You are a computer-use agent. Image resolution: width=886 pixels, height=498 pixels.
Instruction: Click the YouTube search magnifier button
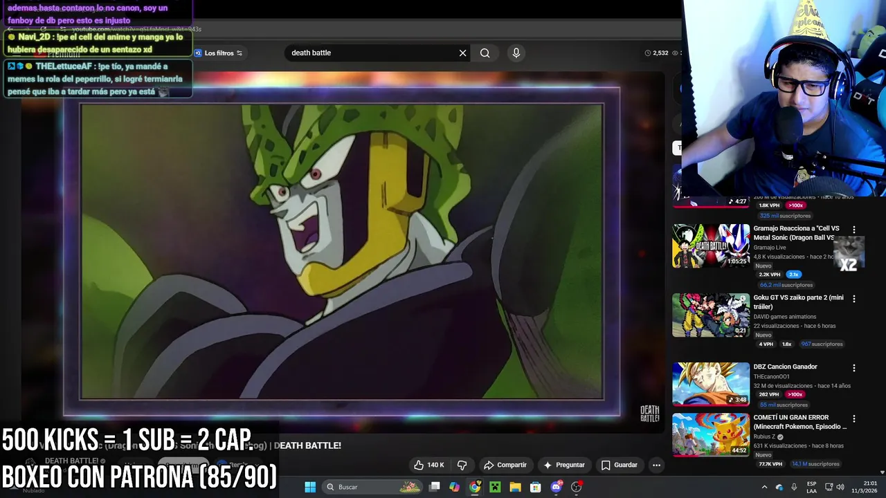click(485, 53)
